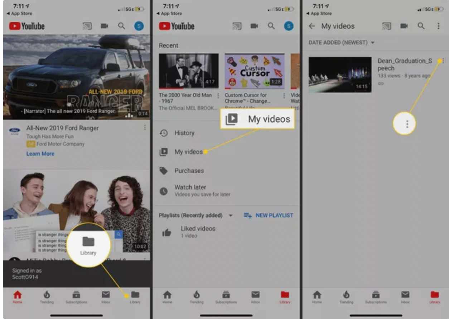The height and width of the screenshot is (319, 449).
Task: Select Home tab in first phone's bottom bar
Action: 17,297
